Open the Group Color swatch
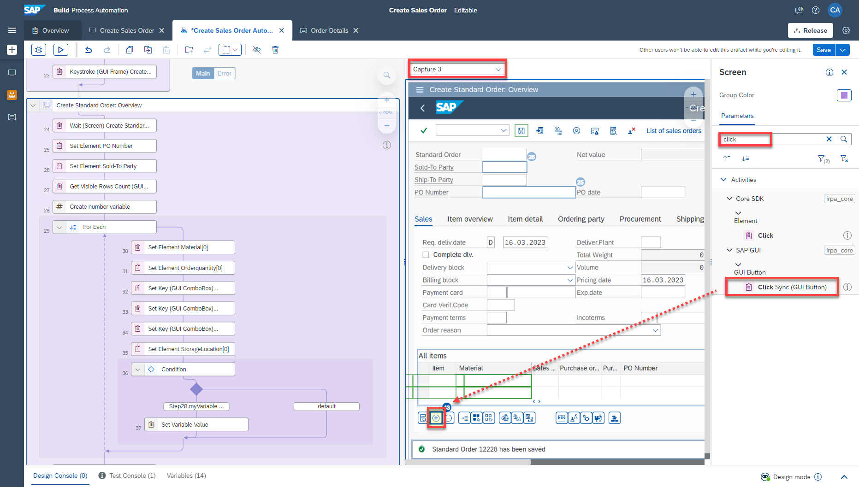The width and height of the screenshot is (859, 487). click(x=844, y=95)
